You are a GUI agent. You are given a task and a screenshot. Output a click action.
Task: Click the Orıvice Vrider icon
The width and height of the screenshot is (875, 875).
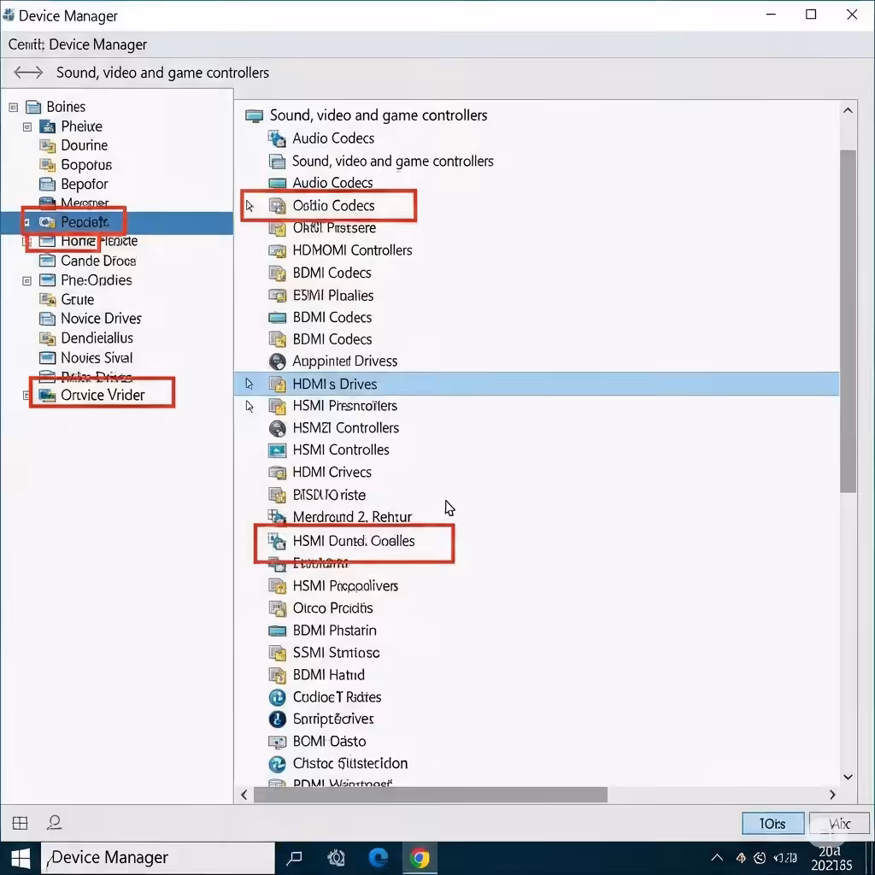[x=48, y=395]
